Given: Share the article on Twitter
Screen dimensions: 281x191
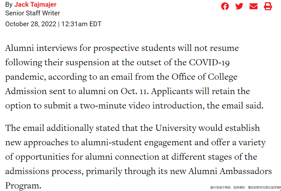Looking at the screenshot, I should click(239, 6).
